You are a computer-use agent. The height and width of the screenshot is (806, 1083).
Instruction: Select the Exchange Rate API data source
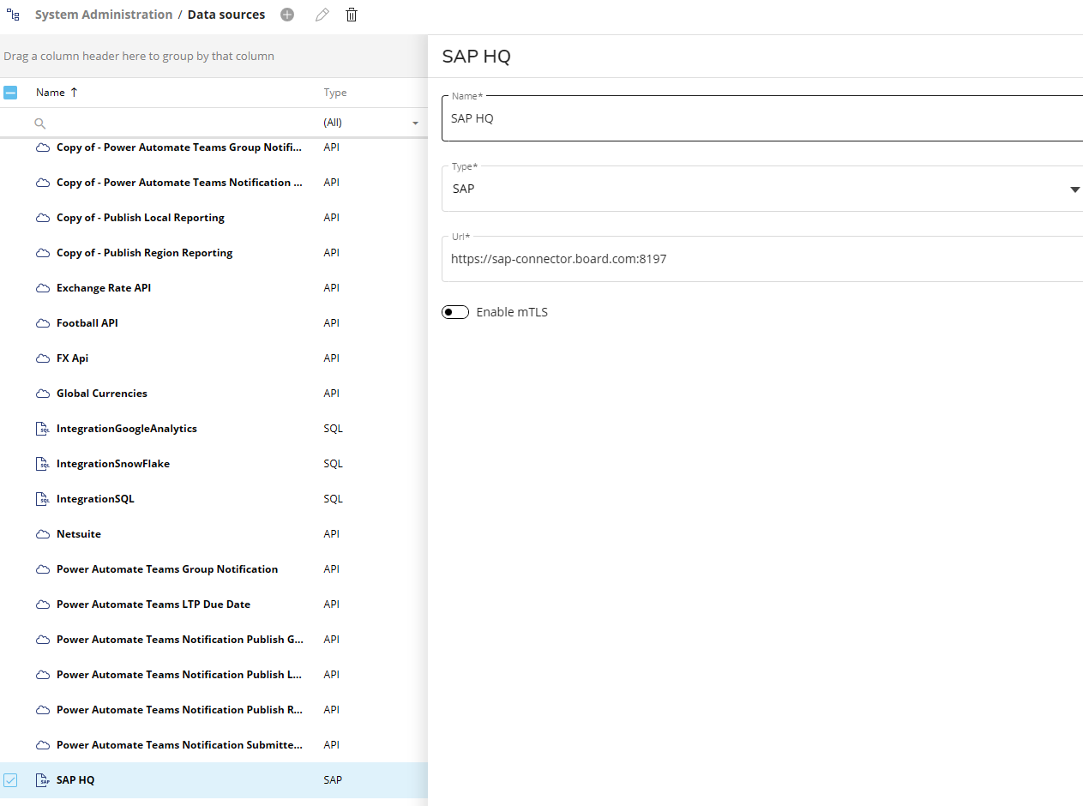(104, 288)
